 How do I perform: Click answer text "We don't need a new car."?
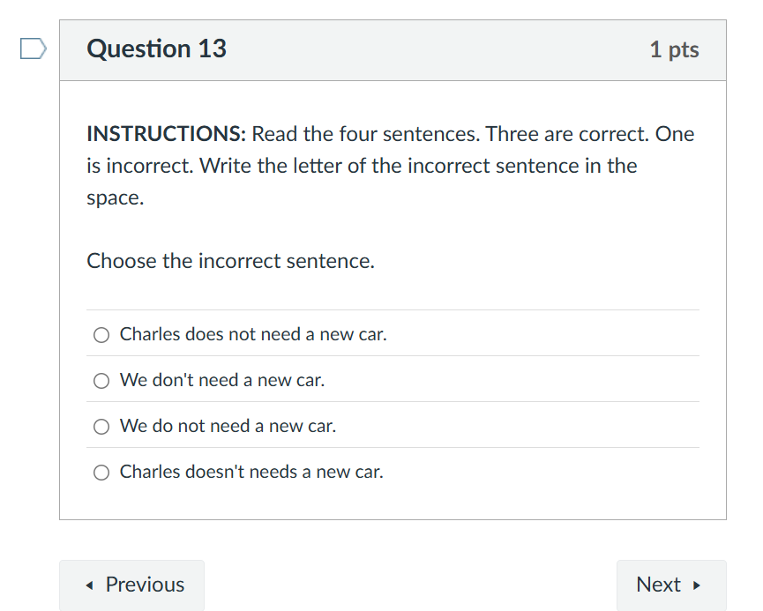point(222,381)
